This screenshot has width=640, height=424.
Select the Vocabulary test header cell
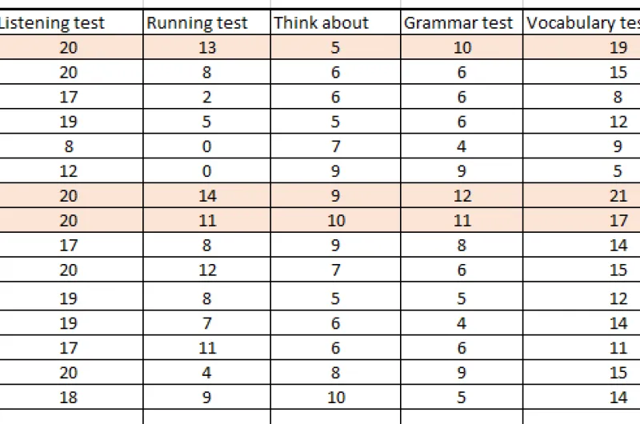pyautogui.click(x=582, y=23)
